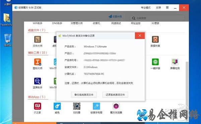Image resolution: width=201 pixels, height=124 pixels.
Task: Open 一键护眼 eye protection tool
Action: pyautogui.click(x=155, y=62)
